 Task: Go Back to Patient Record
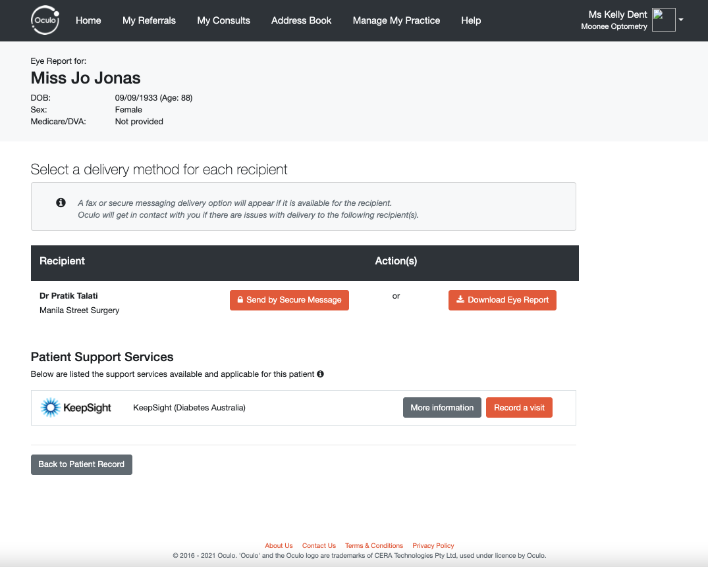(x=81, y=464)
